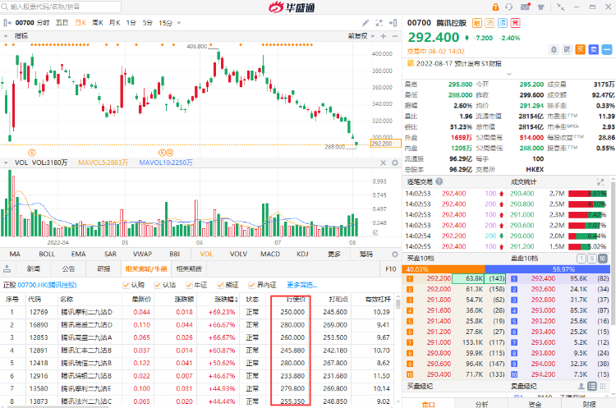Click the compact mode shrink arrows icon
This screenshot has width=616, height=408.
point(561,7)
